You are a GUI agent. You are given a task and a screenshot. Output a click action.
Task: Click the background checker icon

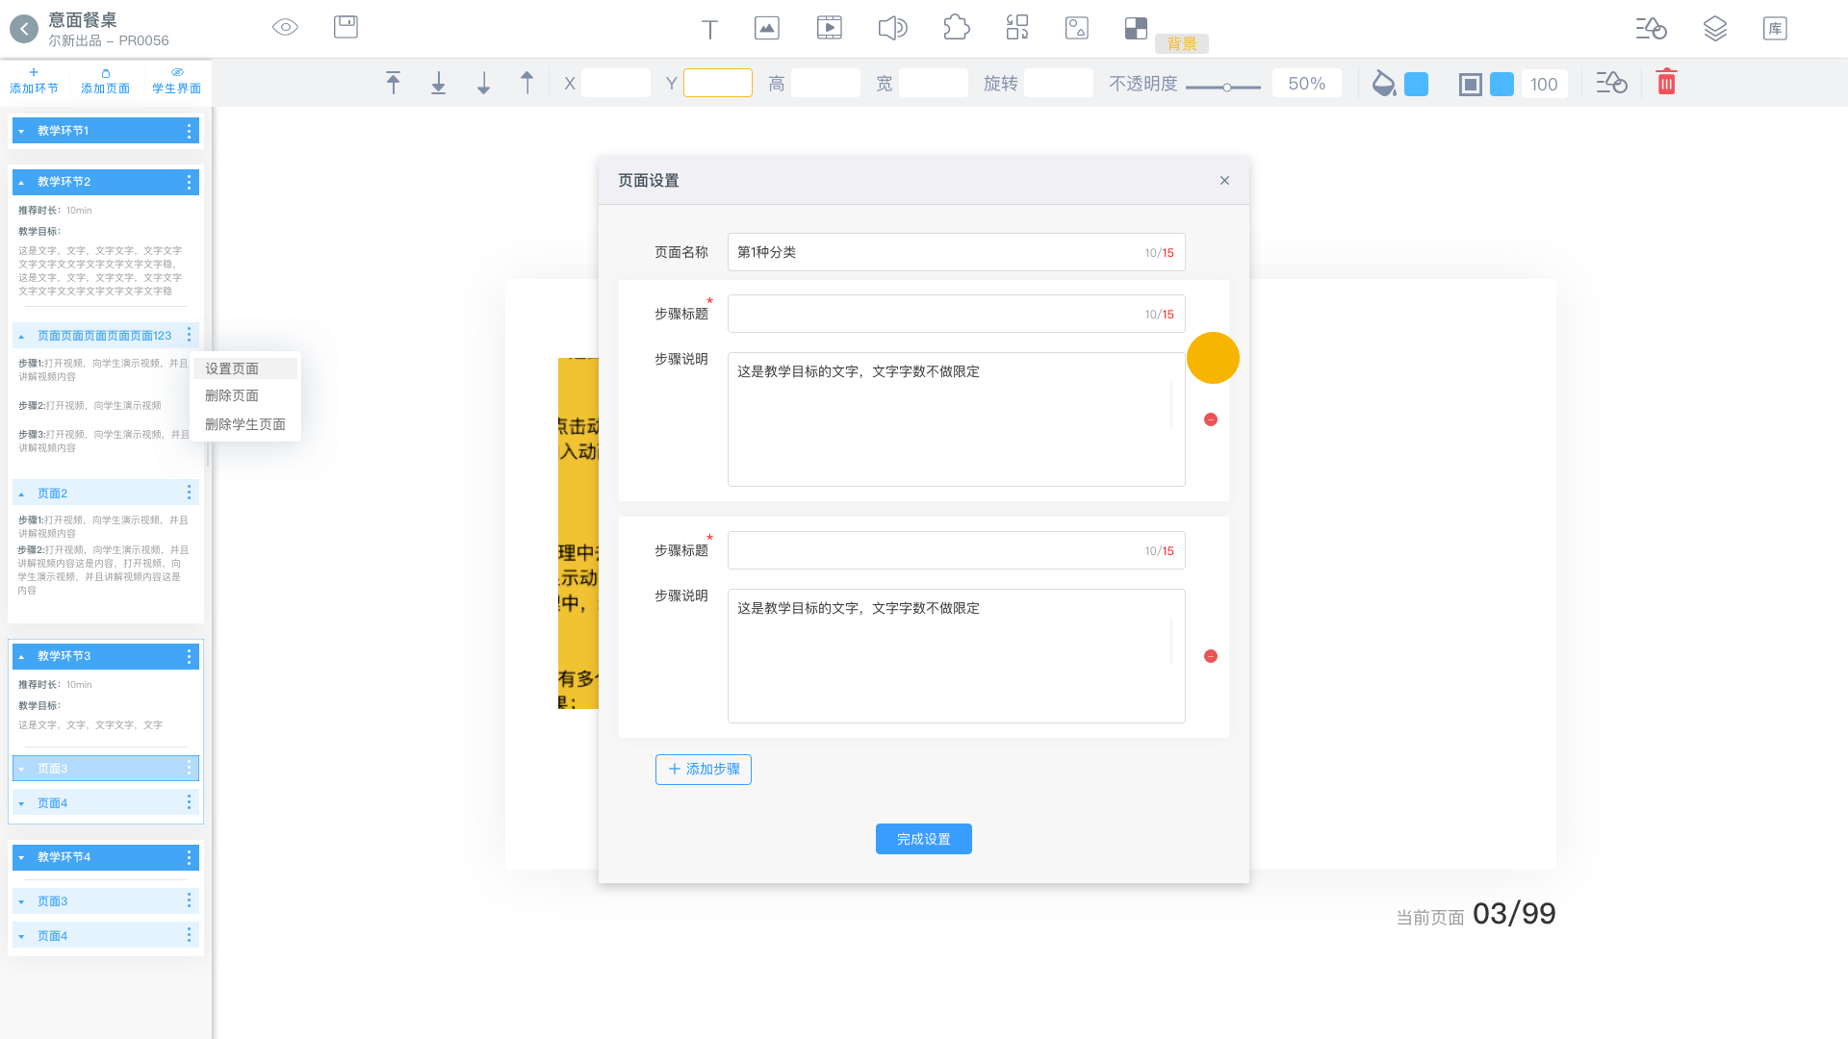[1136, 28]
